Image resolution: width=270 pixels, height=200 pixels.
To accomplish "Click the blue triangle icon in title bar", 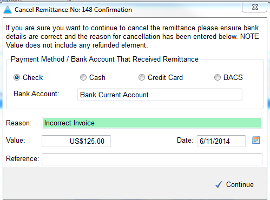I will coord(8,10).
